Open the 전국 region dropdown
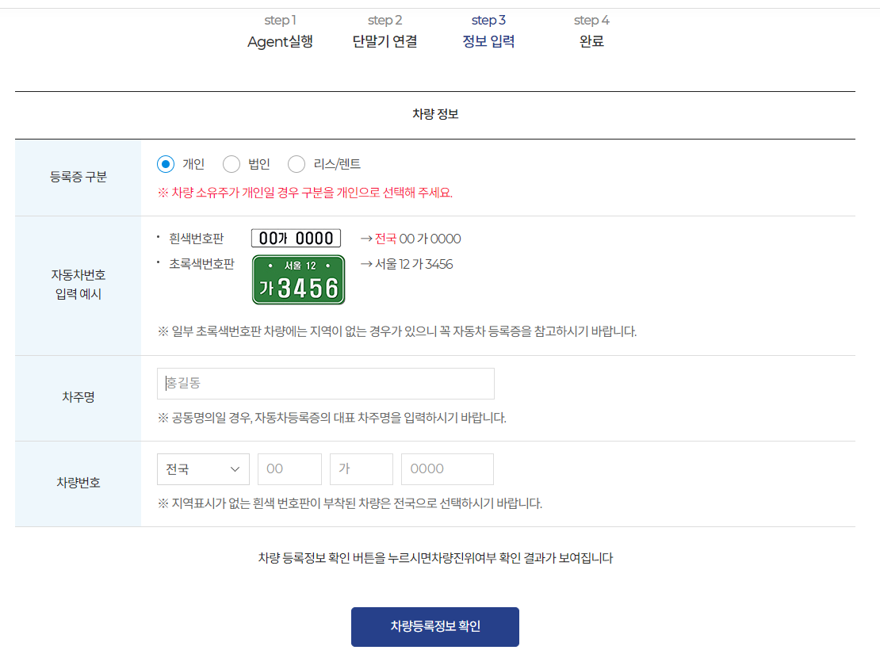The image size is (880, 650). 203,469
